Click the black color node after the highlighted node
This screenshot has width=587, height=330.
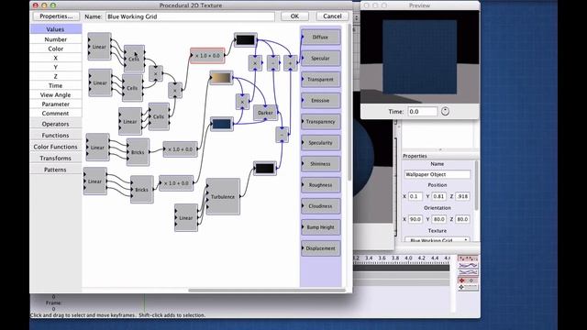coord(246,40)
